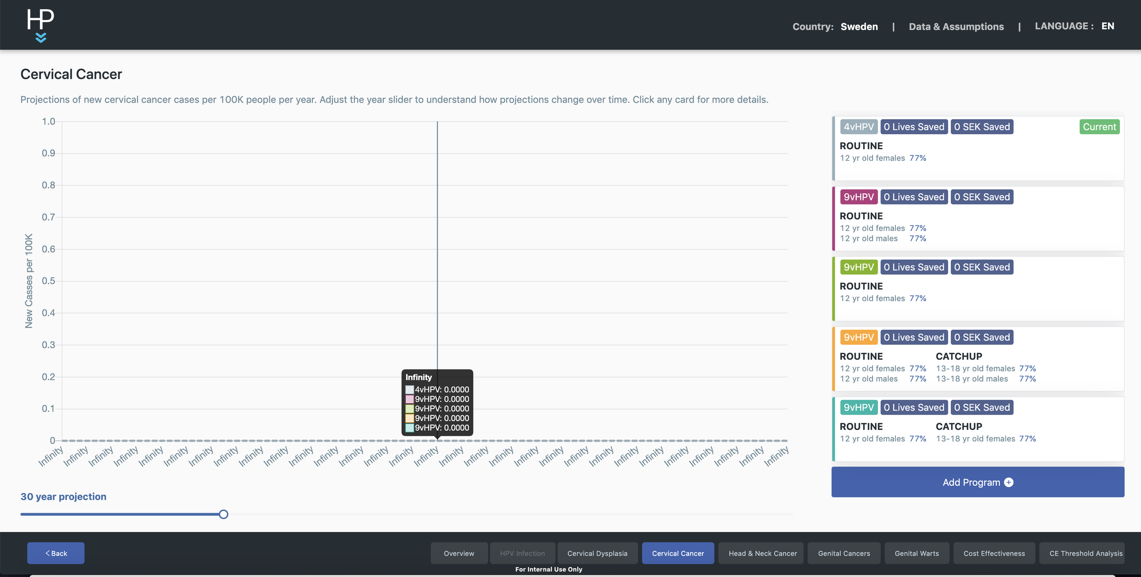Click the green 9vHPV program badge

click(x=858, y=267)
